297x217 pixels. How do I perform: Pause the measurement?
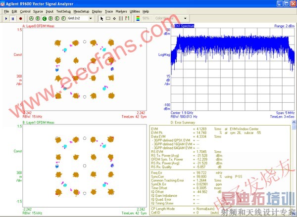click(x=13, y=19)
